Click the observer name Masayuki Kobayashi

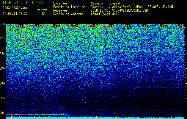click(x=107, y=3)
